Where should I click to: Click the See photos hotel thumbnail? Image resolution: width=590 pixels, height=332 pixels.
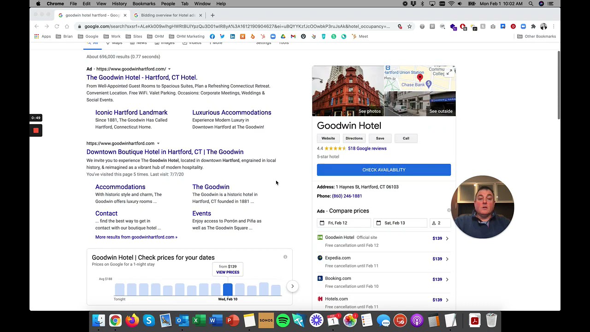pyautogui.click(x=348, y=91)
